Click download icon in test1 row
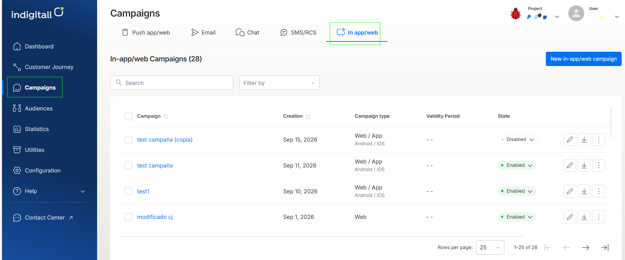 pyautogui.click(x=584, y=191)
